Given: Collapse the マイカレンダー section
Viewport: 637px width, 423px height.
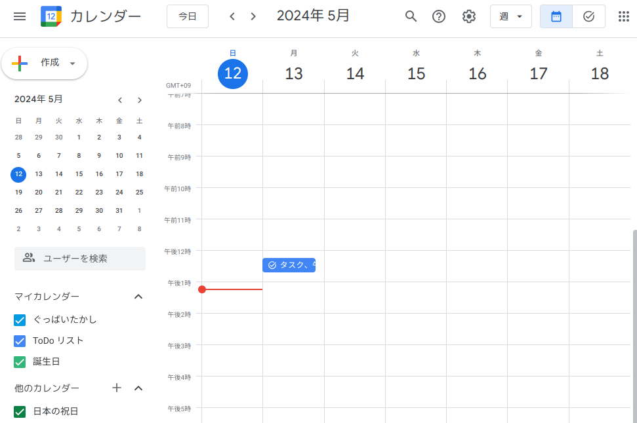Looking at the screenshot, I should [138, 297].
